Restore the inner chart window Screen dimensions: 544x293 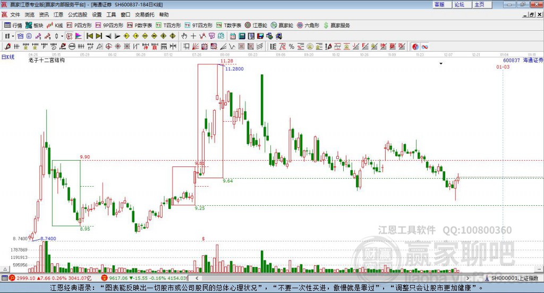(x=532, y=14)
